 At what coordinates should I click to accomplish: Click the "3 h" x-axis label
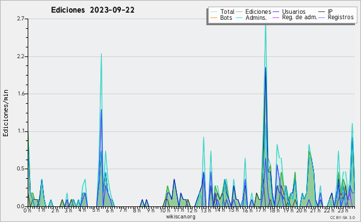pos(68,210)
